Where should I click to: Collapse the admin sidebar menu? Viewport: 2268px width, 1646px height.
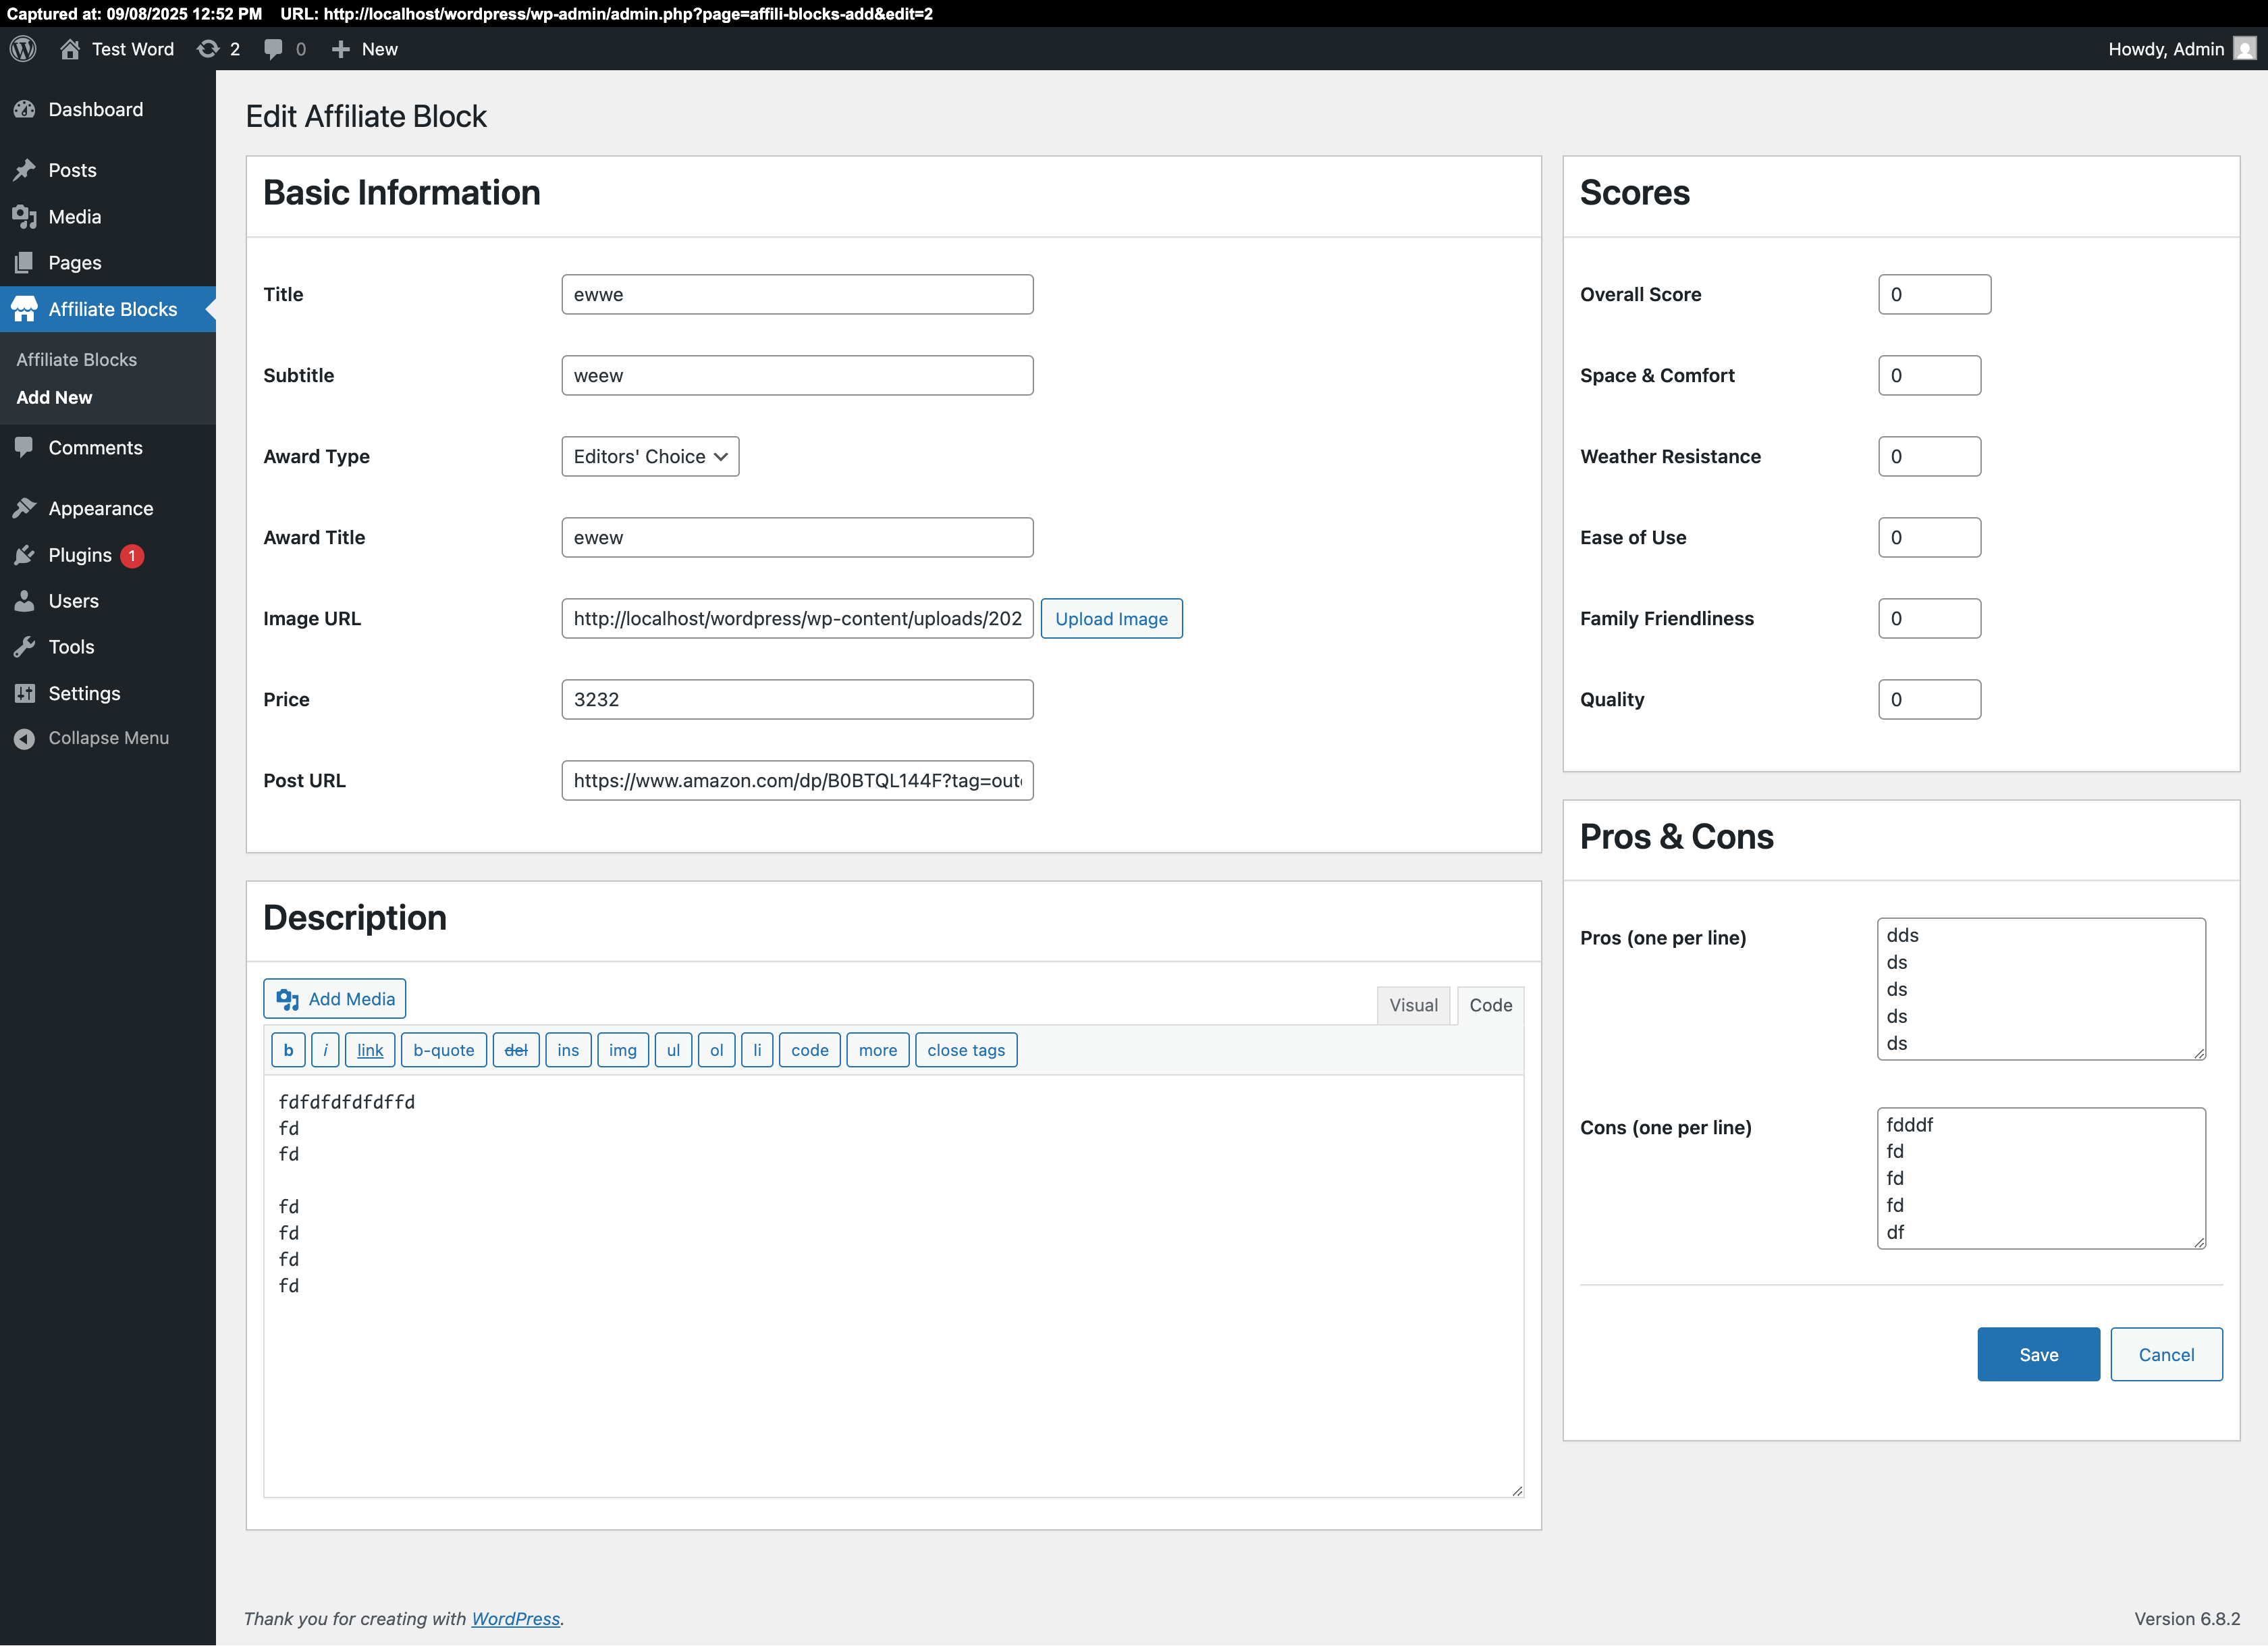pyautogui.click(x=108, y=738)
